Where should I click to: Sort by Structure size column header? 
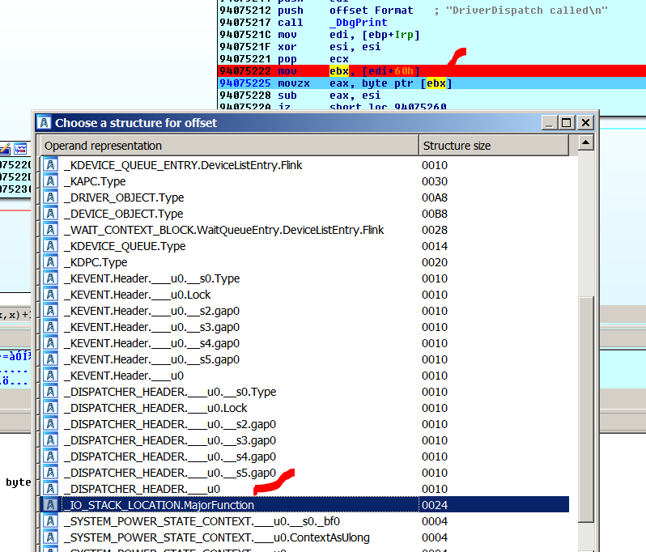click(494, 146)
